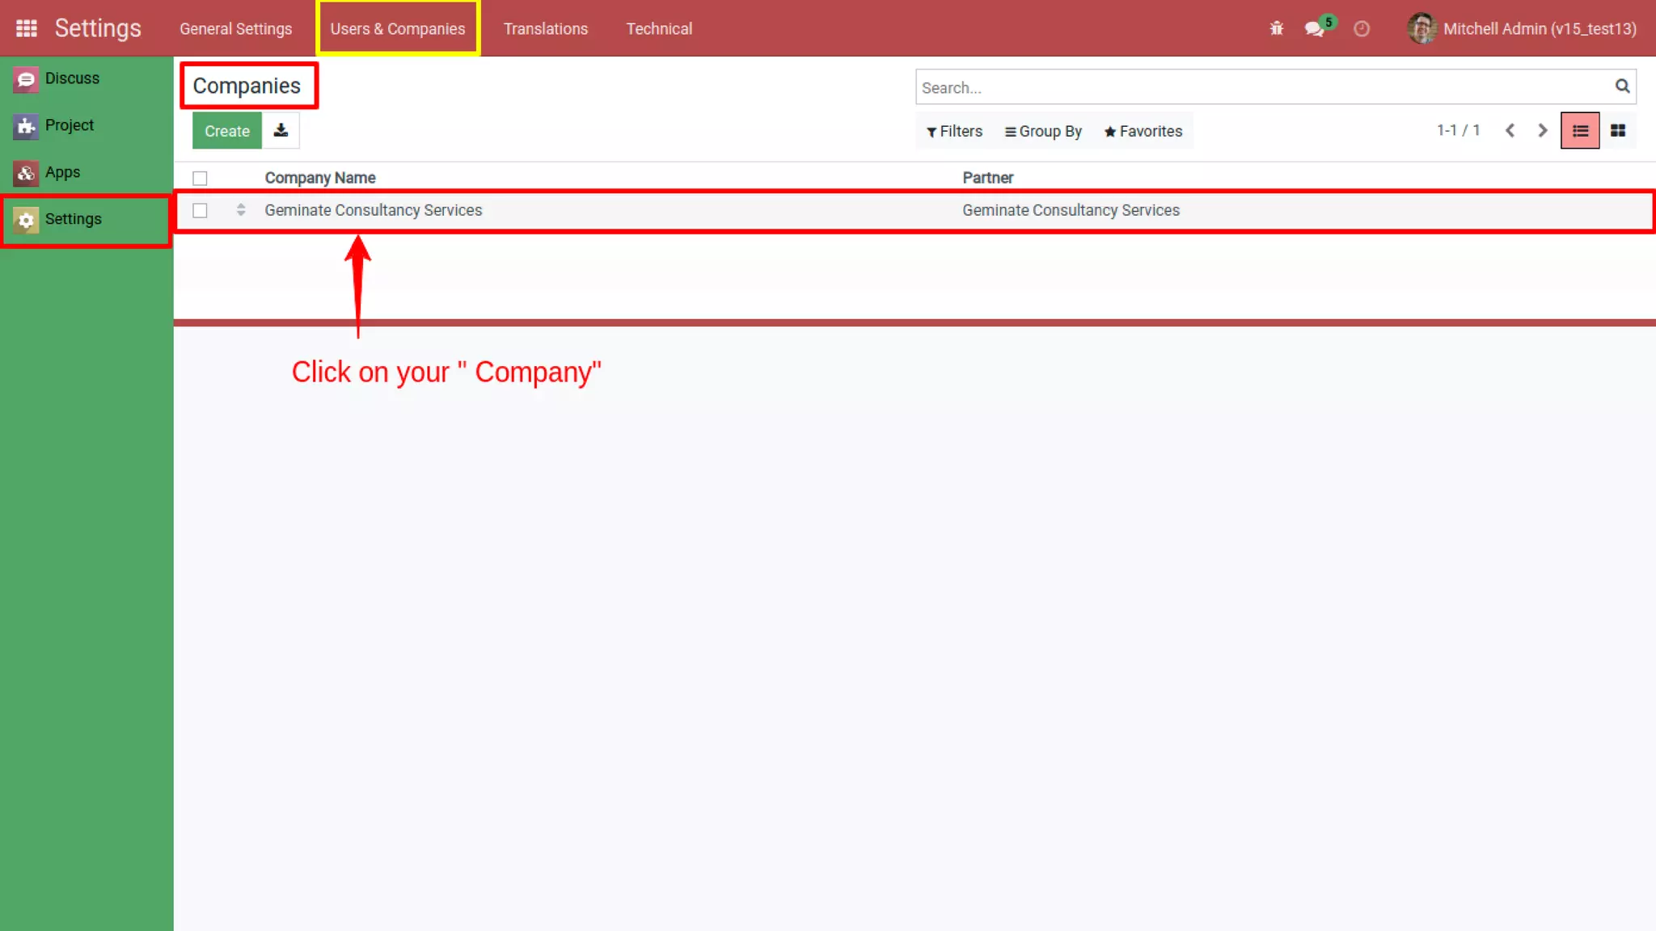This screenshot has width=1656, height=931.
Task: Click the import records download icon
Action: (281, 131)
